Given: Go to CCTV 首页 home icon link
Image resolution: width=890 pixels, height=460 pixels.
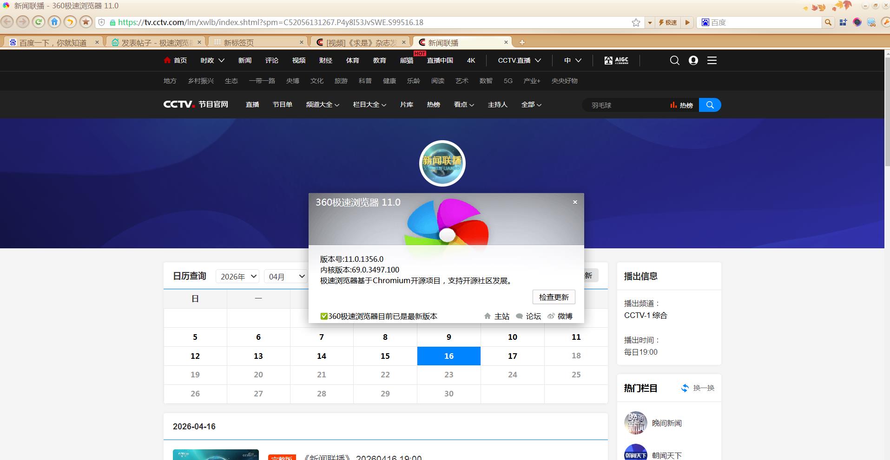Looking at the screenshot, I should click(175, 60).
